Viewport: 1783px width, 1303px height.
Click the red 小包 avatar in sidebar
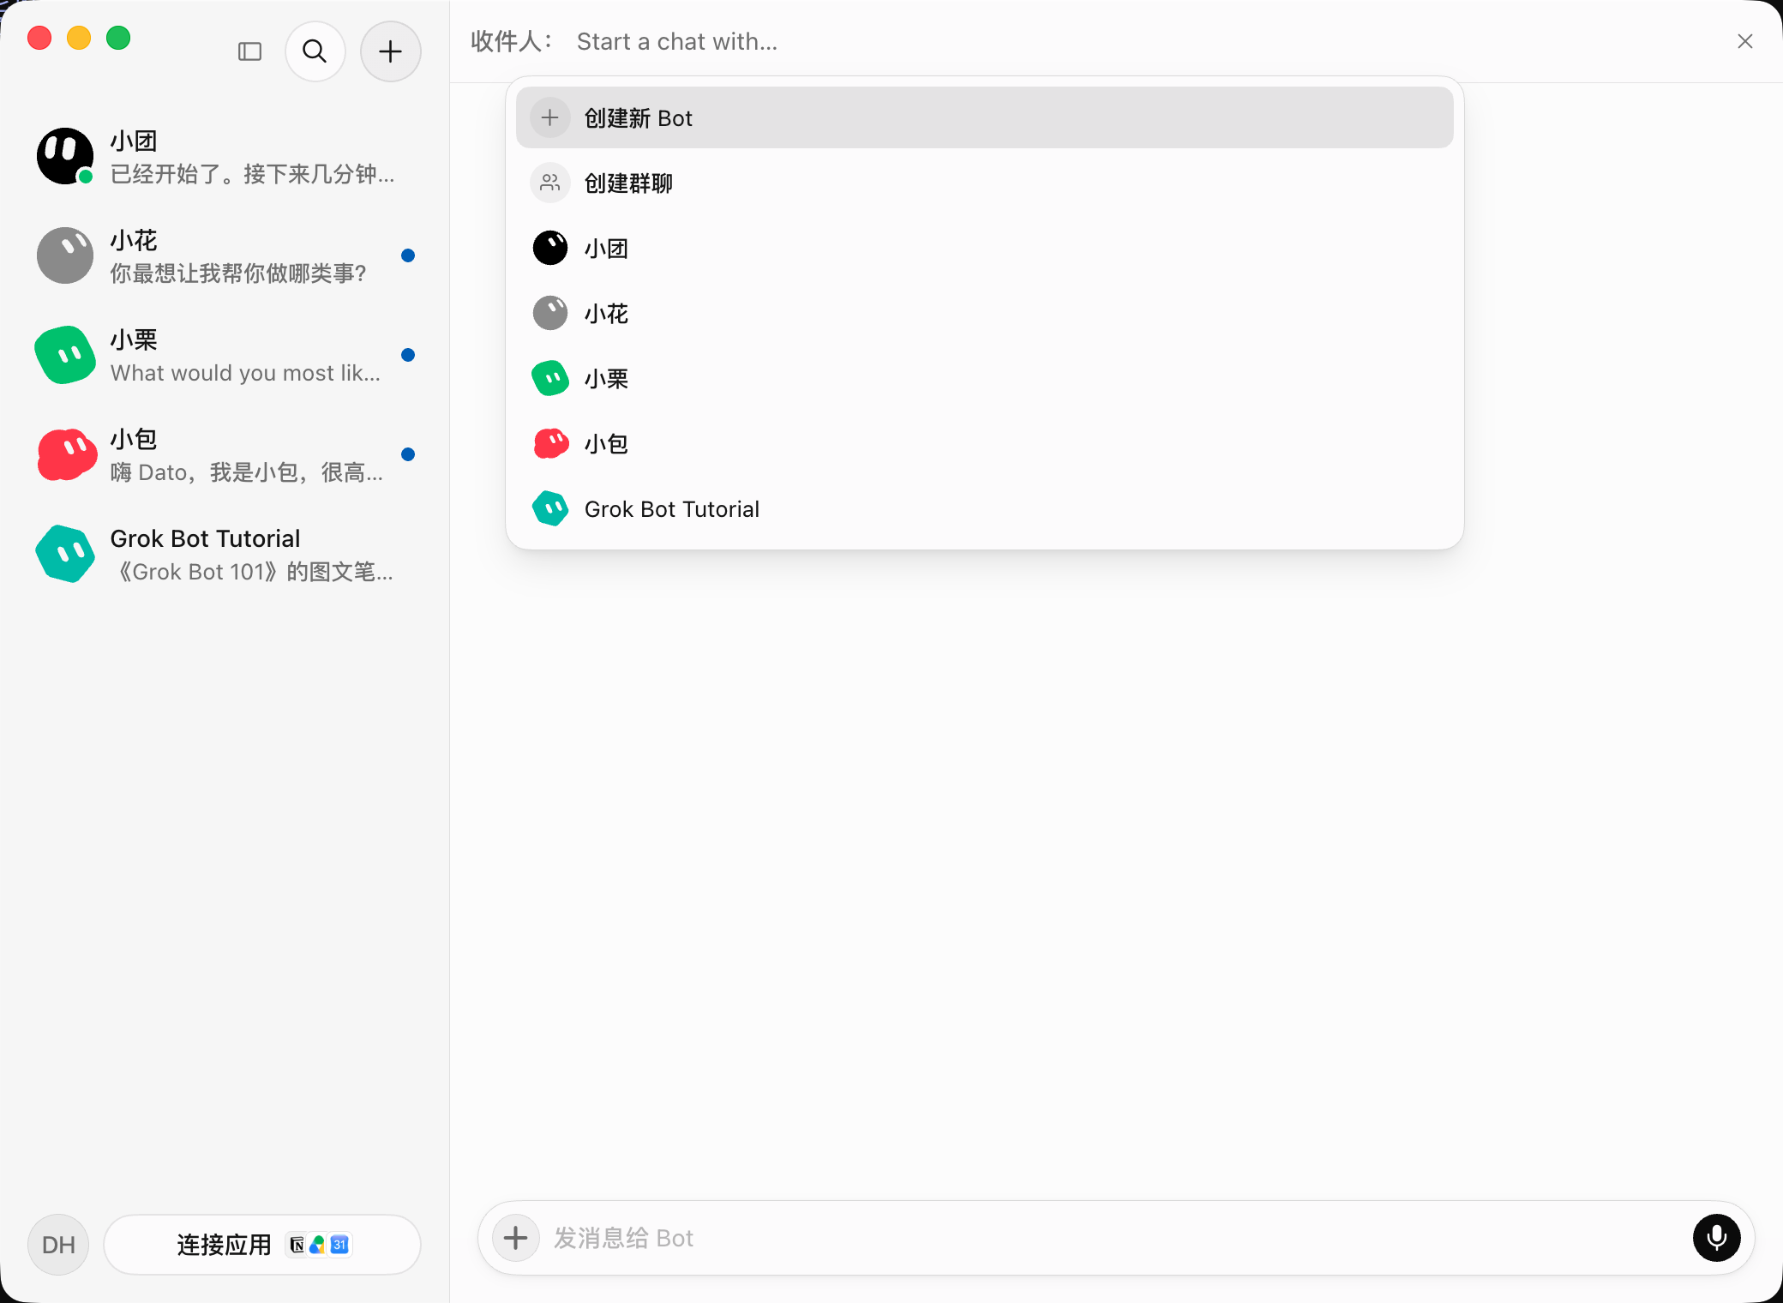click(x=66, y=454)
